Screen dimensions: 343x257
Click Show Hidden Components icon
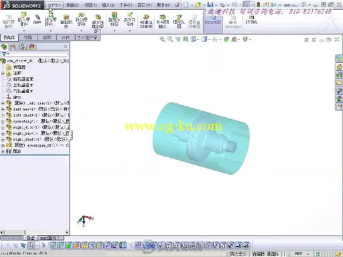[x=98, y=17]
